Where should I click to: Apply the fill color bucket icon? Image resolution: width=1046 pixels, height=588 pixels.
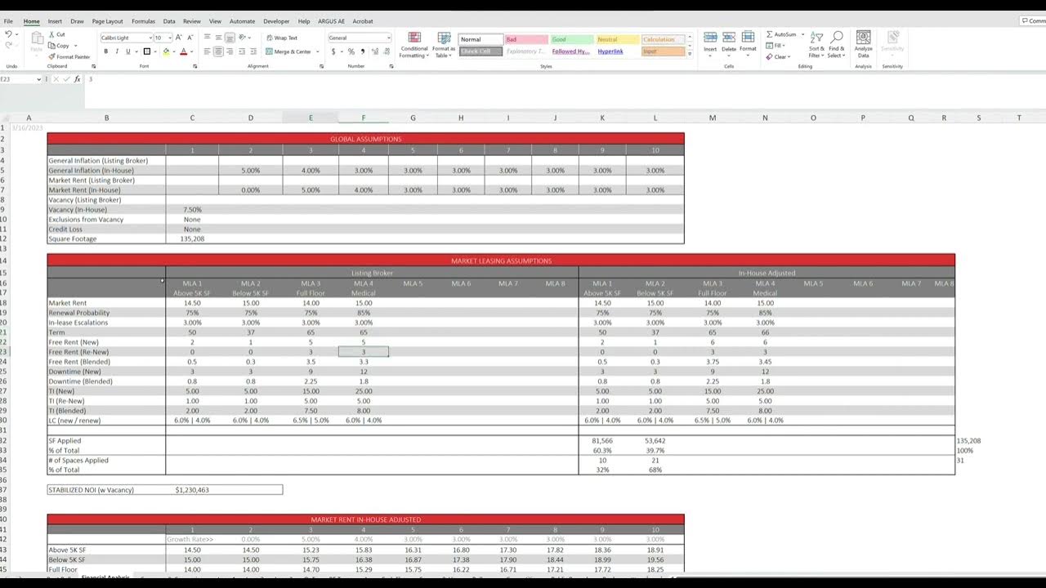166,51
